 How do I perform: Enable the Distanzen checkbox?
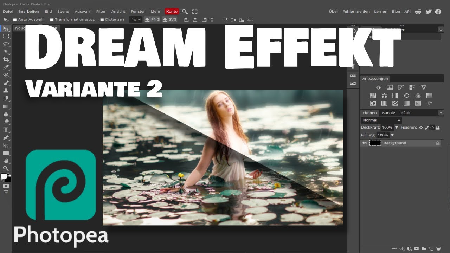[x=102, y=20]
